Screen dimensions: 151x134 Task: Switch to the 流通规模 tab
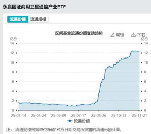click(38, 19)
